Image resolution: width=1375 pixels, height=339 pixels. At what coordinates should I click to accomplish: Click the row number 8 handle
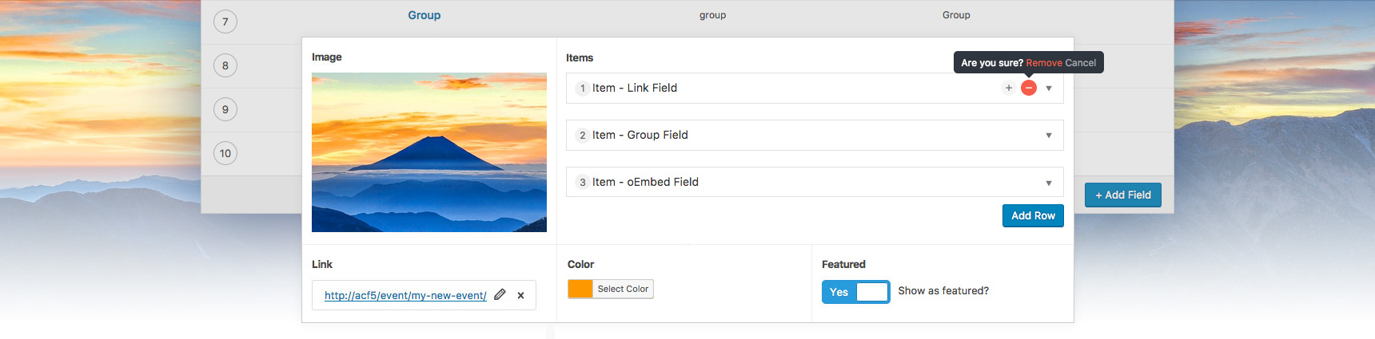click(225, 65)
